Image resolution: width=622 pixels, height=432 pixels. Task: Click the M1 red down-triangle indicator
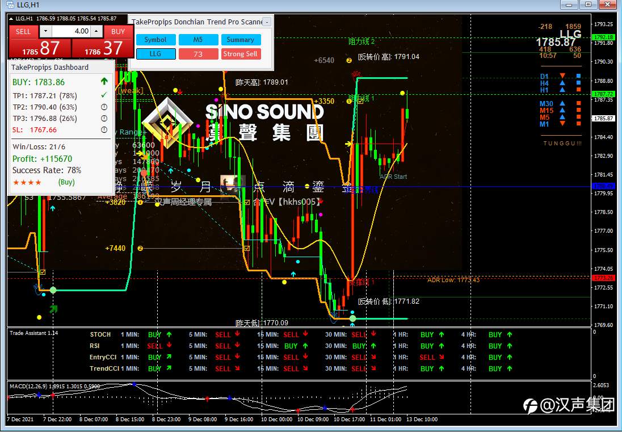(562, 124)
